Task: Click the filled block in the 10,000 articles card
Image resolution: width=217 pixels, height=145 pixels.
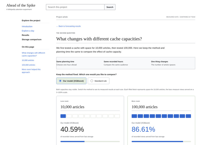Action: click(x=63, y=116)
